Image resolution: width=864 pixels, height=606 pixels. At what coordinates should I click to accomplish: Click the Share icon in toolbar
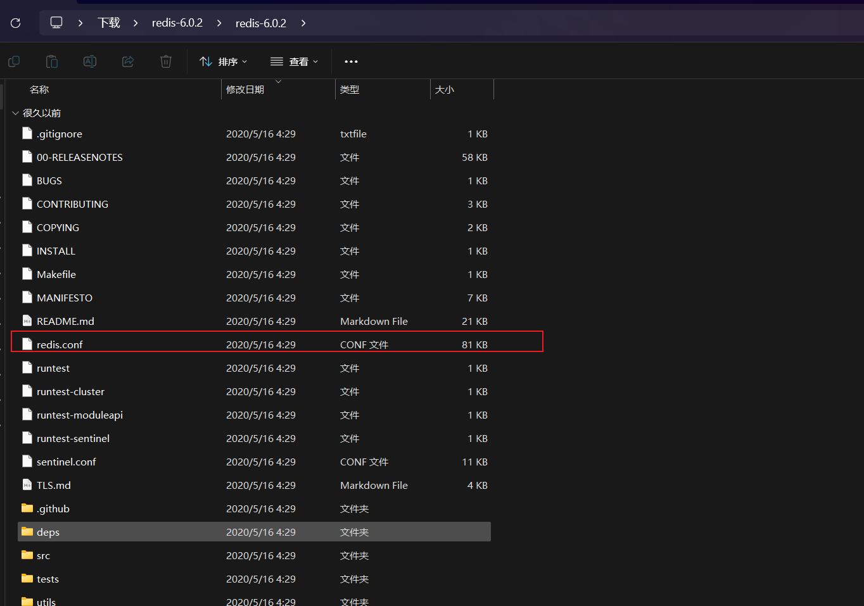click(x=128, y=61)
